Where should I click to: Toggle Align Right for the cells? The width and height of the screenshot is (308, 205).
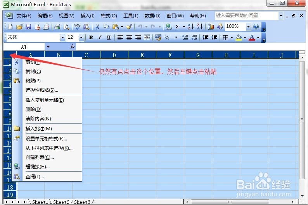(x=138, y=38)
